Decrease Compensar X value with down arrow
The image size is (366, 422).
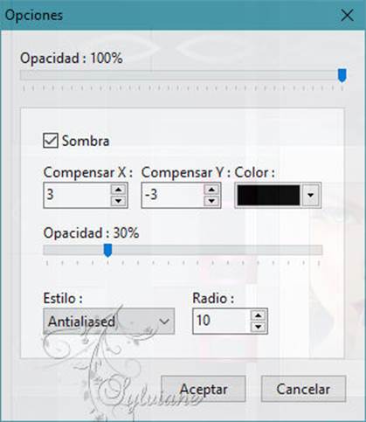tap(118, 201)
